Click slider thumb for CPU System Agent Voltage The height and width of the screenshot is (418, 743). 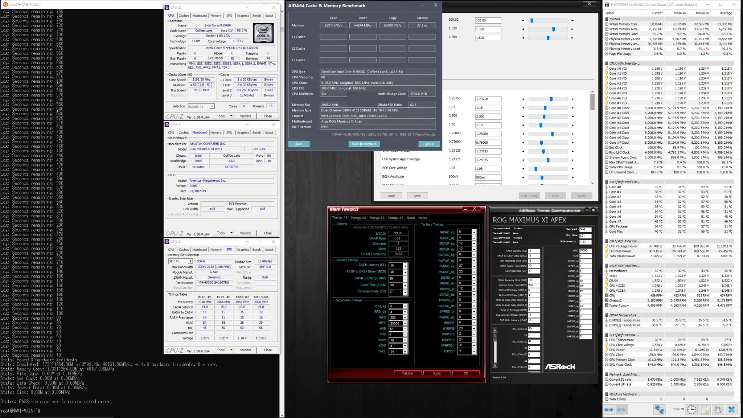[x=548, y=160]
